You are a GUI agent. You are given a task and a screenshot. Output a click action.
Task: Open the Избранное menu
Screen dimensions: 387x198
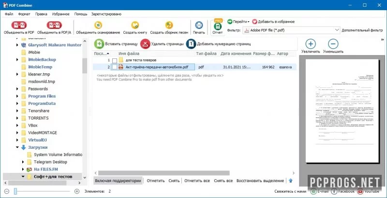(x=61, y=14)
